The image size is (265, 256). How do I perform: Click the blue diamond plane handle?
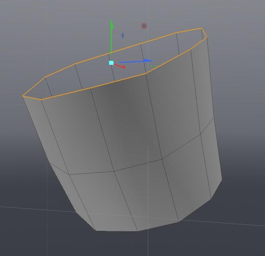click(123, 35)
